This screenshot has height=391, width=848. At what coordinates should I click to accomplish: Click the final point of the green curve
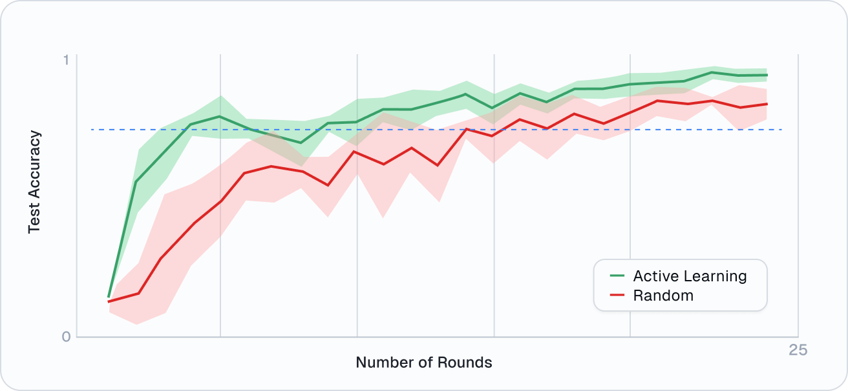point(767,75)
